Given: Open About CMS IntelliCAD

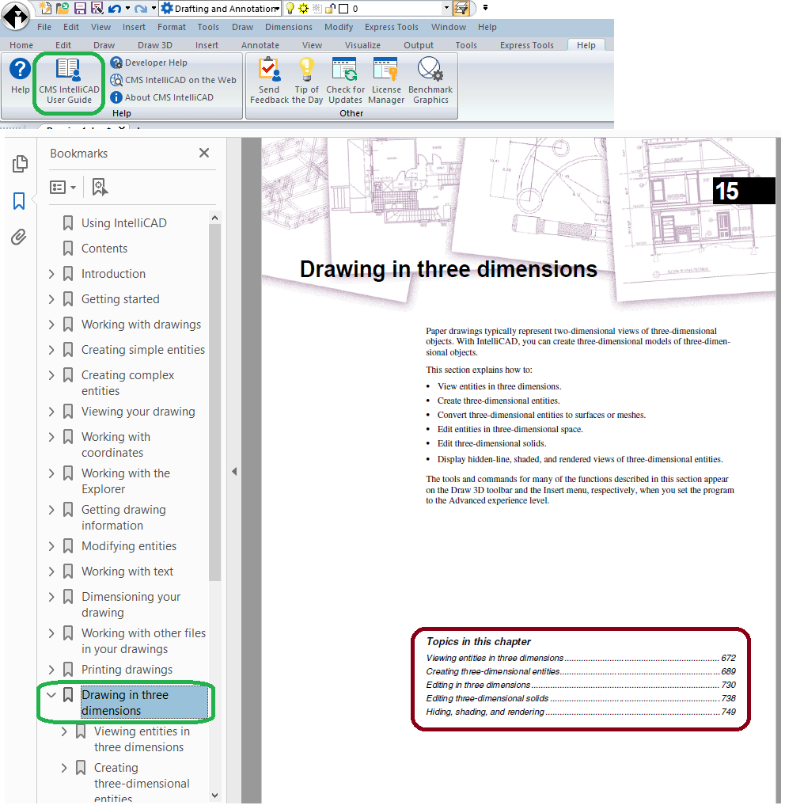Looking at the screenshot, I should pyautogui.click(x=162, y=97).
